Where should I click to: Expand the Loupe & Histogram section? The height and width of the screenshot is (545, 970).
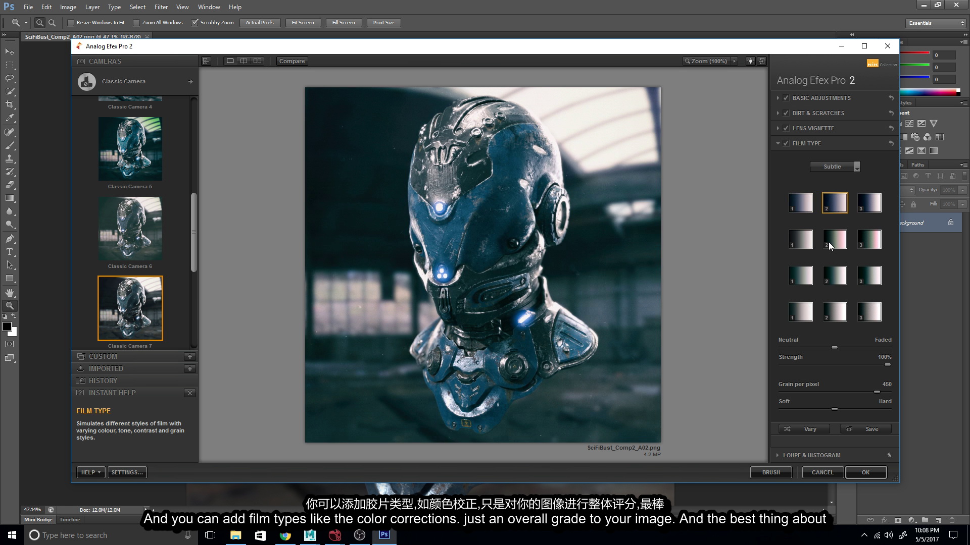[778, 455]
